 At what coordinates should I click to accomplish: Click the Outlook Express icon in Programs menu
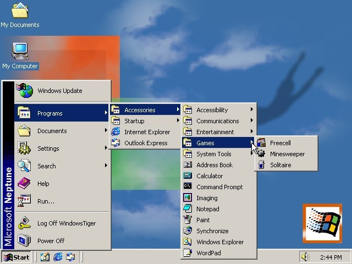coord(116,143)
